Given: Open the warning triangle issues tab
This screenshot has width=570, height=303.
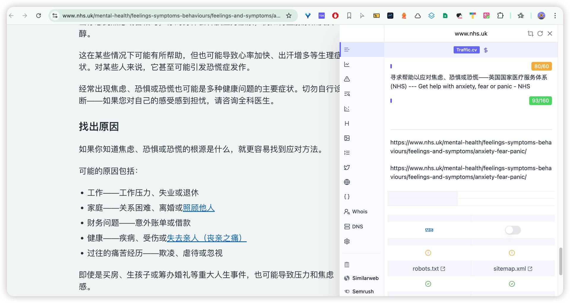Looking at the screenshot, I should pyautogui.click(x=347, y=79).
